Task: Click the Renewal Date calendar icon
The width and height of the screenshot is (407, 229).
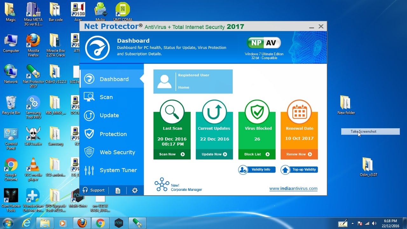Action: click(299, 112)
